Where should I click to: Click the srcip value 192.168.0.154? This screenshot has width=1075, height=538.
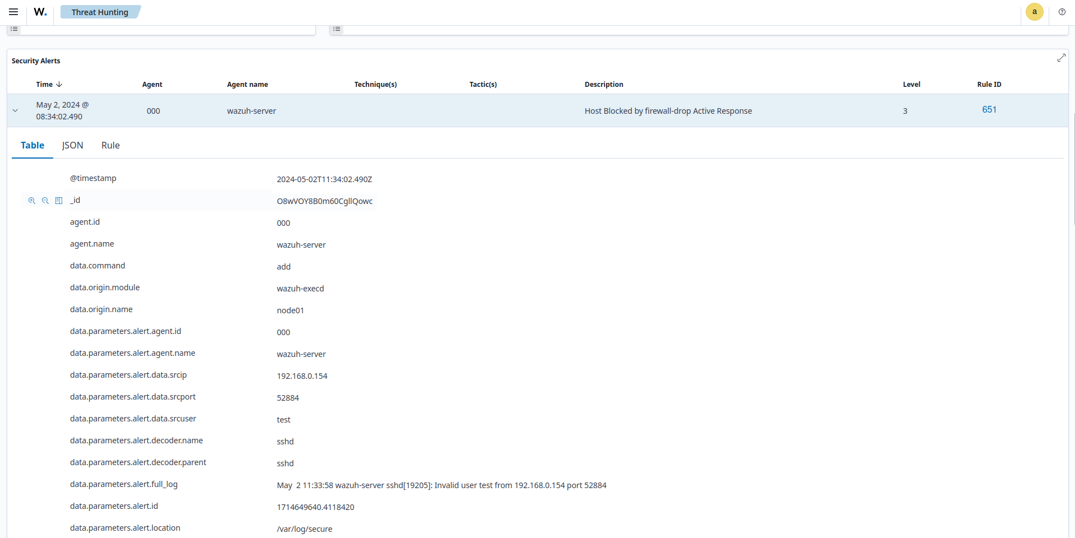tap(302, 376)
